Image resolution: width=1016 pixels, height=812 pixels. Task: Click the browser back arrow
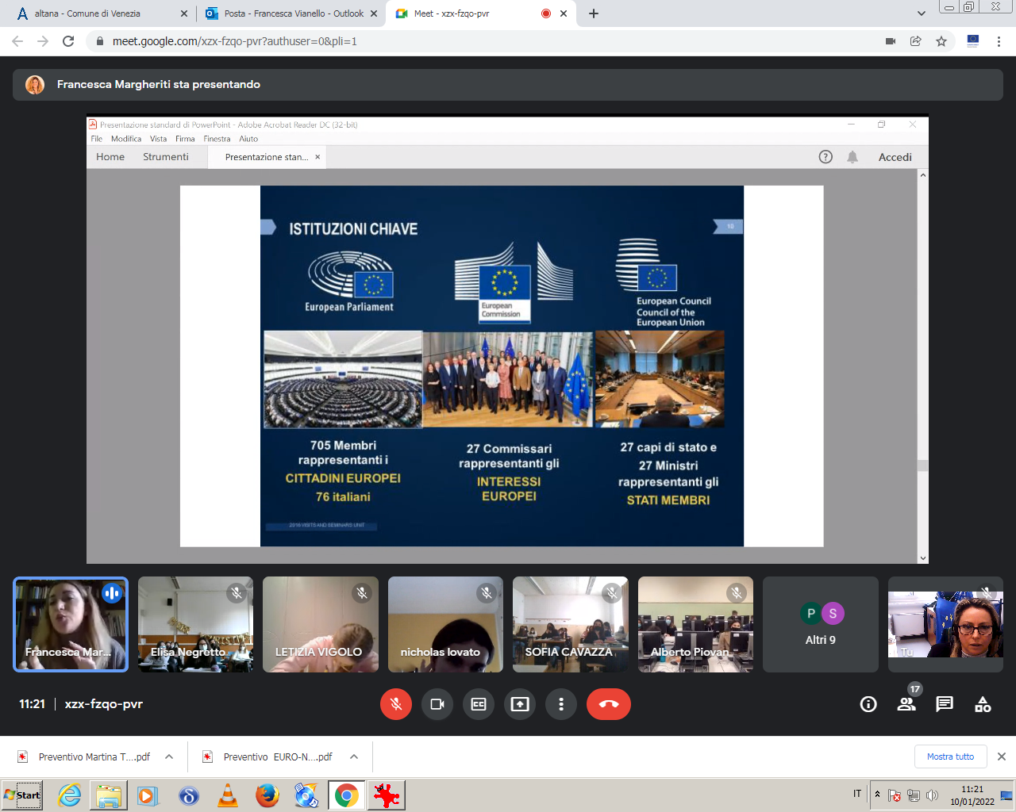click(17, 41)
